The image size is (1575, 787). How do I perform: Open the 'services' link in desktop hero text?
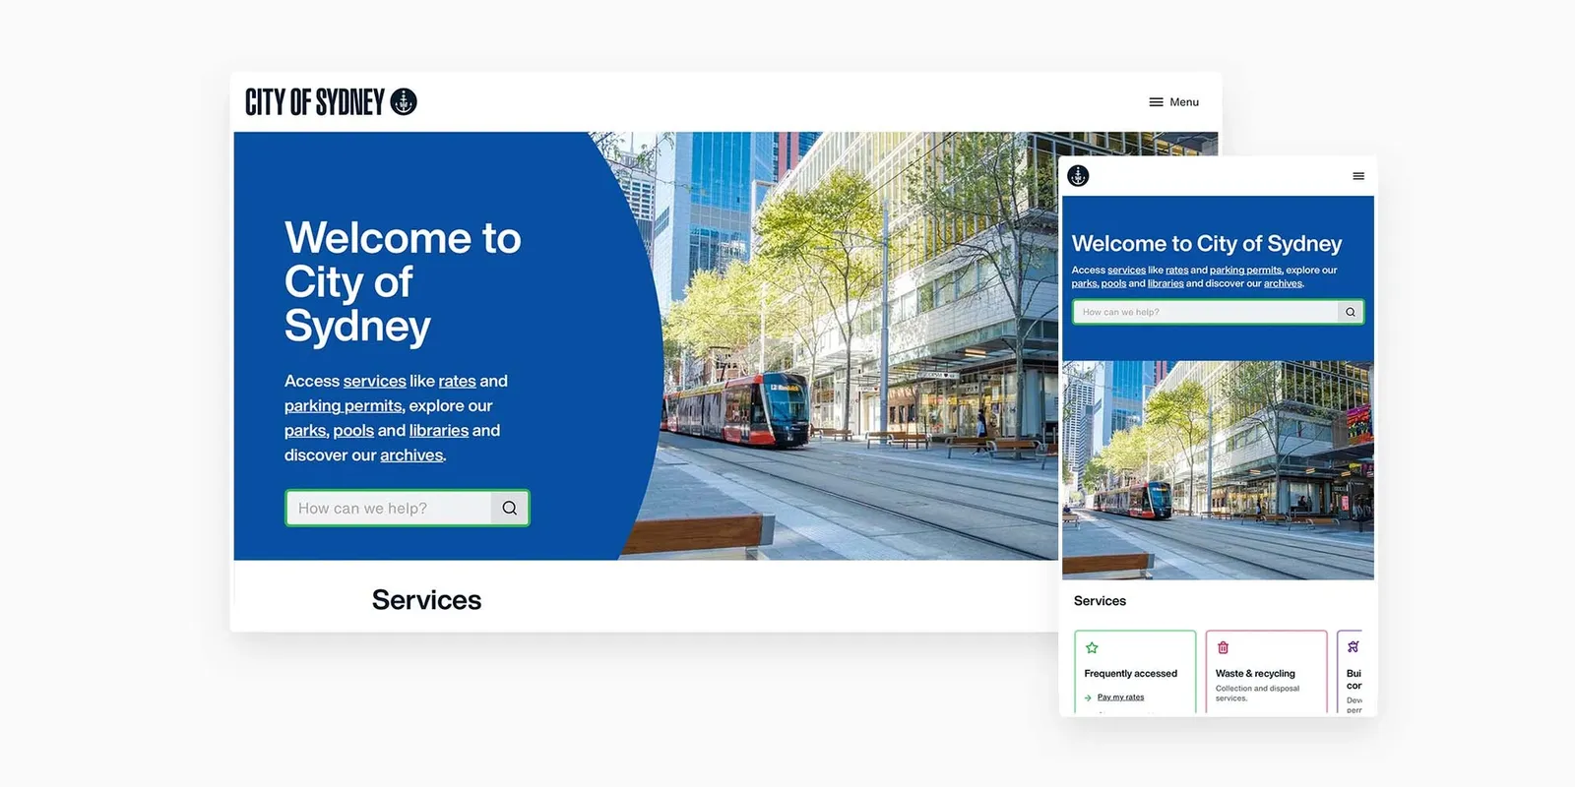tap(374, 381)
